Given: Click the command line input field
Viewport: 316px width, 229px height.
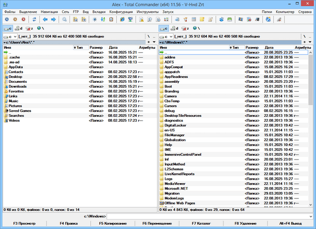Looking at the screenshot, I should 207,216.
